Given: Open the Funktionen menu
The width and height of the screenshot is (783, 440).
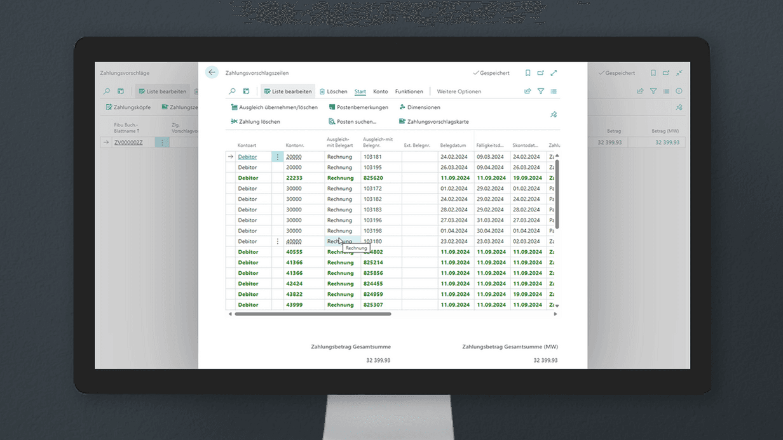Looking at the screenshot, I should pos(409,91).
